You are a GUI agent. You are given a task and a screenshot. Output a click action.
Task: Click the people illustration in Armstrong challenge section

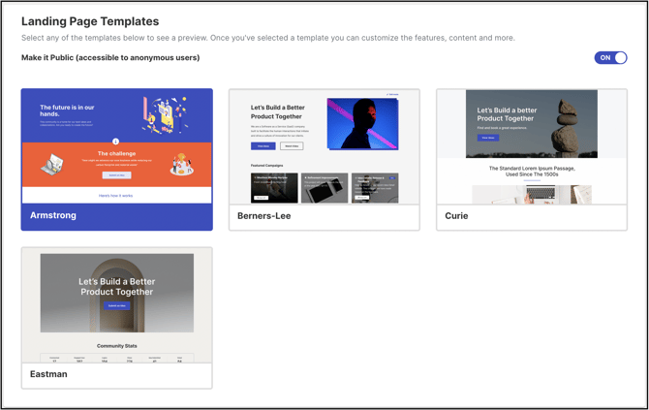point(181,167)
